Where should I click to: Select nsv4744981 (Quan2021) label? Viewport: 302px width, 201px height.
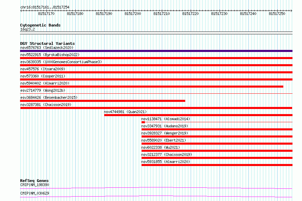[x=126, y=112]
